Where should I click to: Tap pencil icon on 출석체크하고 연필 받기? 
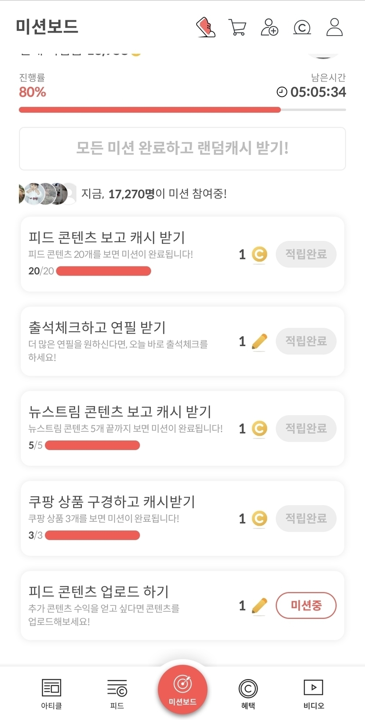click(259, 342)
